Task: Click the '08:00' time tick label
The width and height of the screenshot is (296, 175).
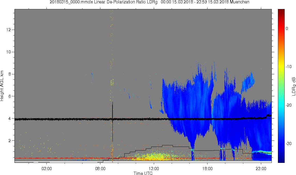Action: [x=100, y=169]
